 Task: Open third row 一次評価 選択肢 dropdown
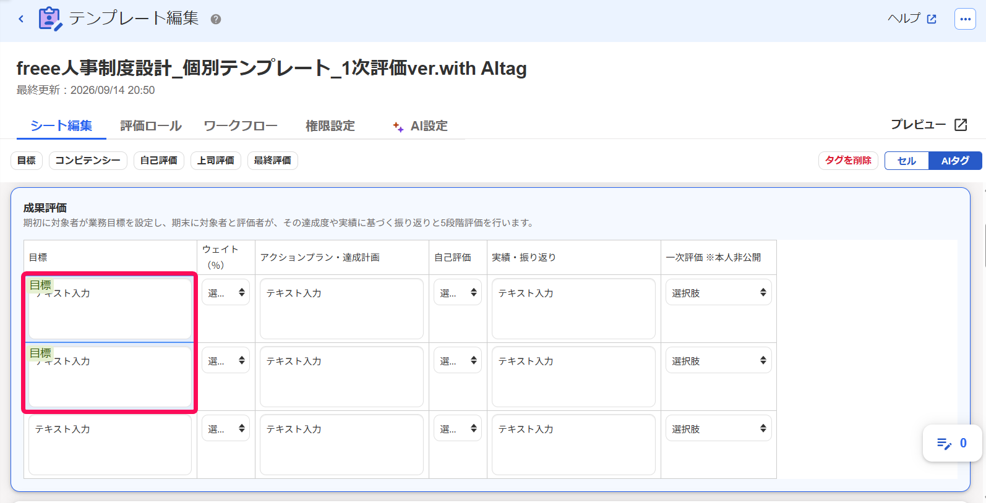point(719,428)
